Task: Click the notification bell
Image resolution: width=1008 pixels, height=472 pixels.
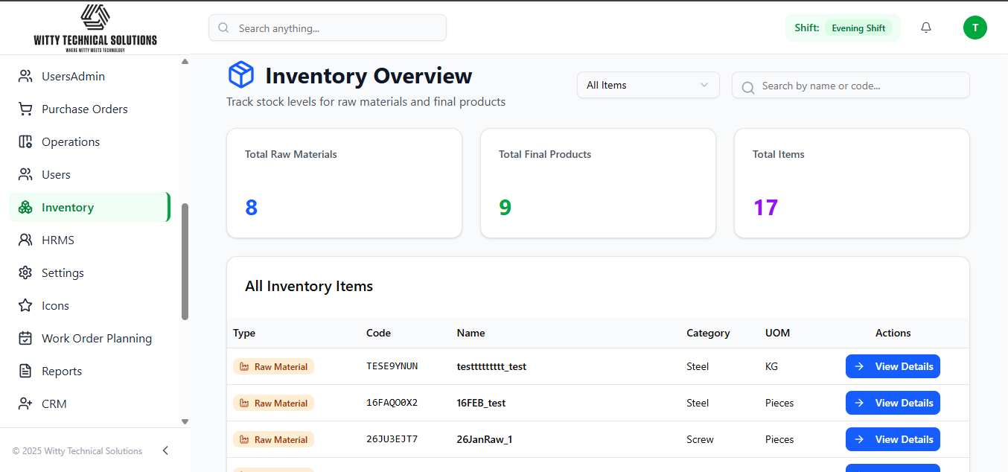Action: tap(925, 27)
